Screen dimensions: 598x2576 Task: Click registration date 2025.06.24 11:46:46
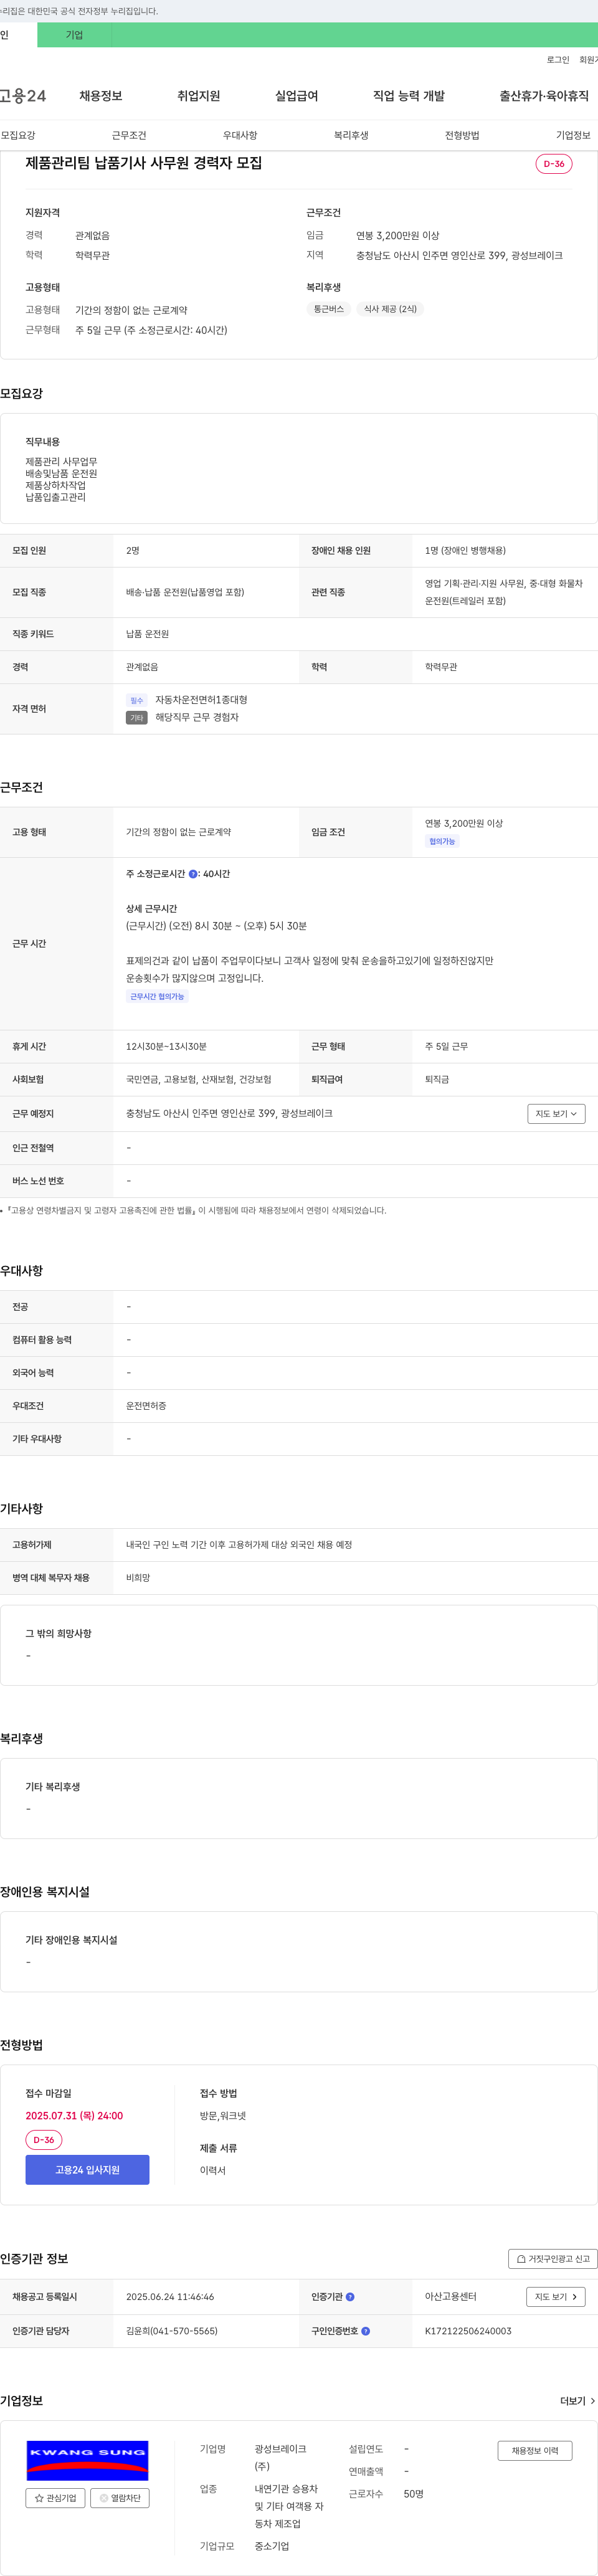coord(170,2297)
